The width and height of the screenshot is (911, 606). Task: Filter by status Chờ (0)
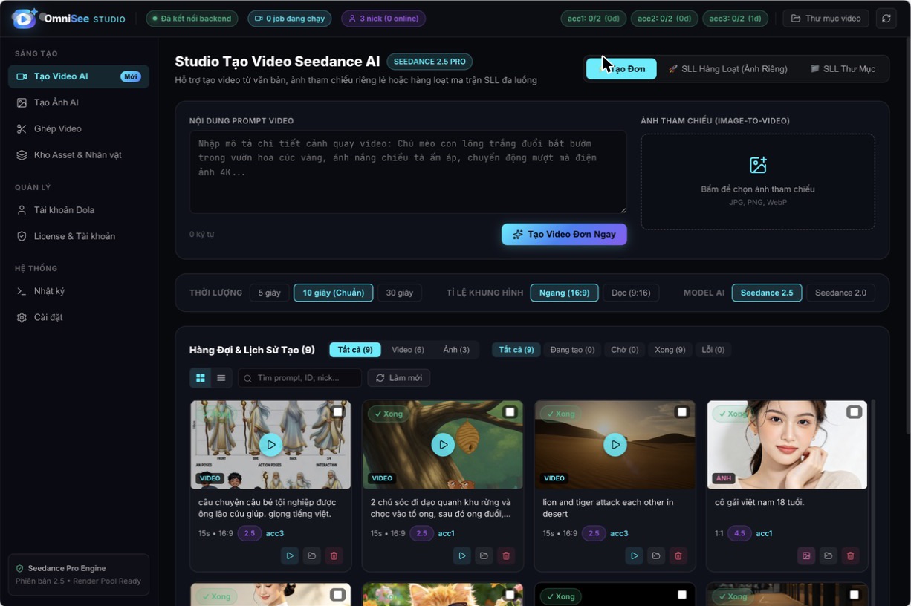coord(625,350)
